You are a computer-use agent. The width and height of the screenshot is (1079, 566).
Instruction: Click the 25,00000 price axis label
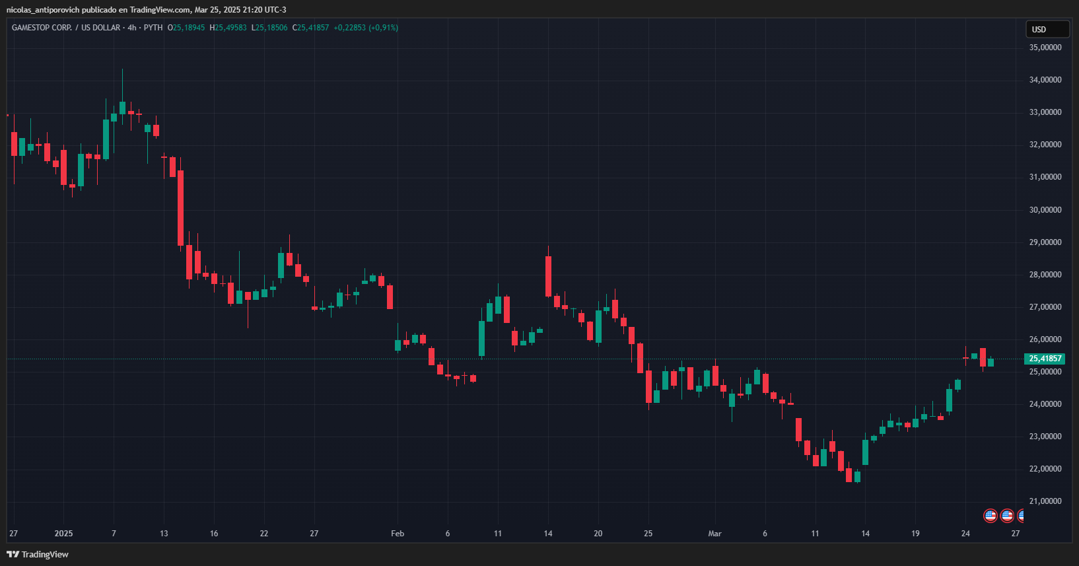(1045, 372)
